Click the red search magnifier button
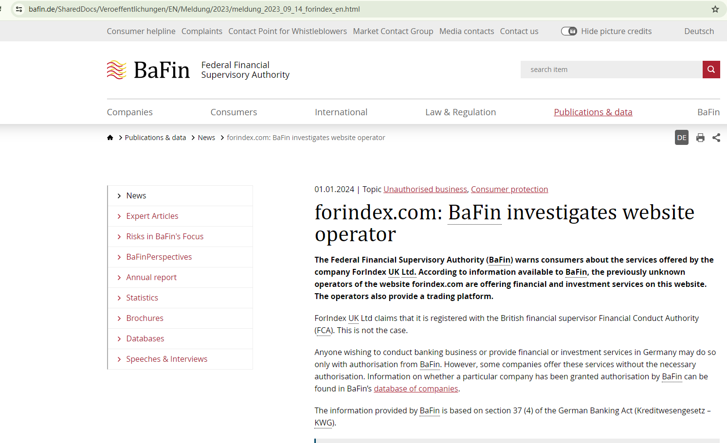 coord(711,70)
